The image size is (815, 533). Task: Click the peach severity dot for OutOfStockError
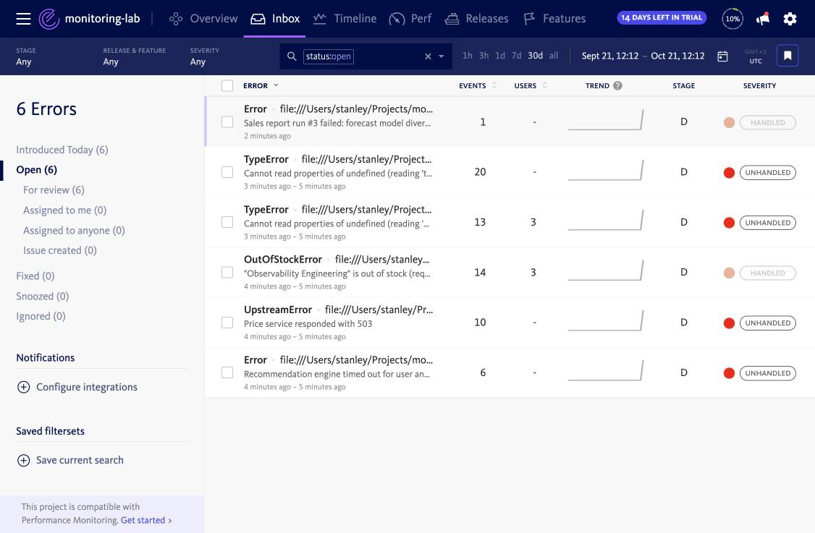(730, 273)
